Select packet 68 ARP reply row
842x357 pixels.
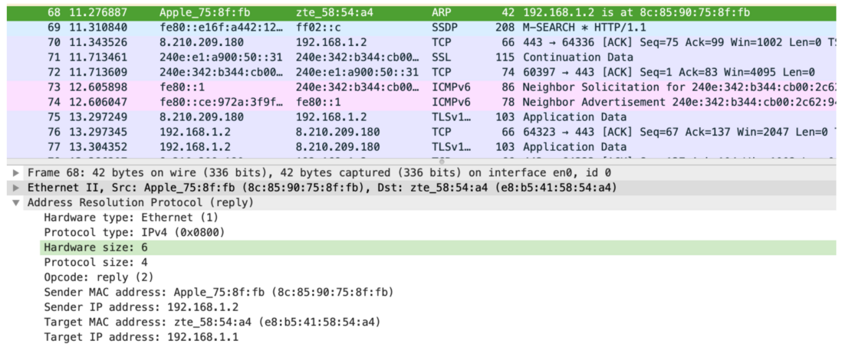(x=421, y=12)
